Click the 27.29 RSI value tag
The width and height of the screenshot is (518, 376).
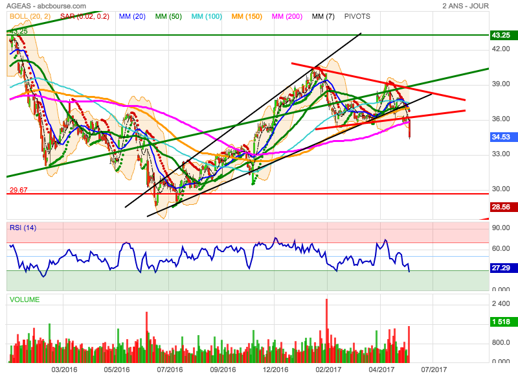click(504, 268)
